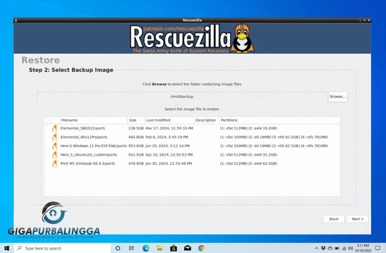The image size is (386, 253).
Task: Click partitions text ending in ext4 19.2GB
Action: (x=248, y=128)
